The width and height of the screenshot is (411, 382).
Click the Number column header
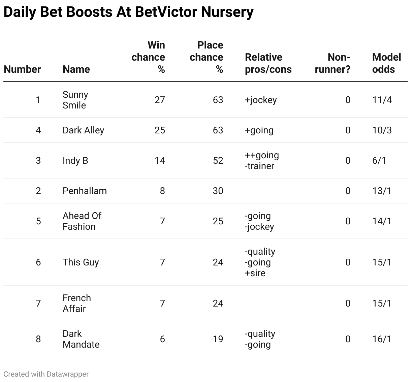pos(22,69)
